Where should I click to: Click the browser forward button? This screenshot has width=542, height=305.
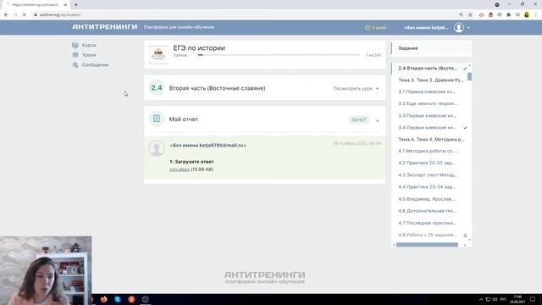(15, 15)
